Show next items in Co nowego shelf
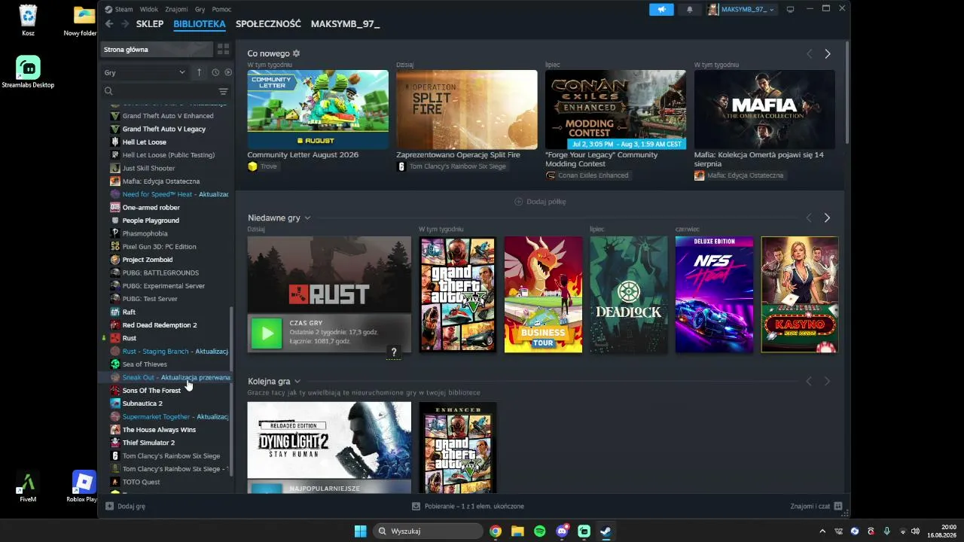 click(827, 53)
